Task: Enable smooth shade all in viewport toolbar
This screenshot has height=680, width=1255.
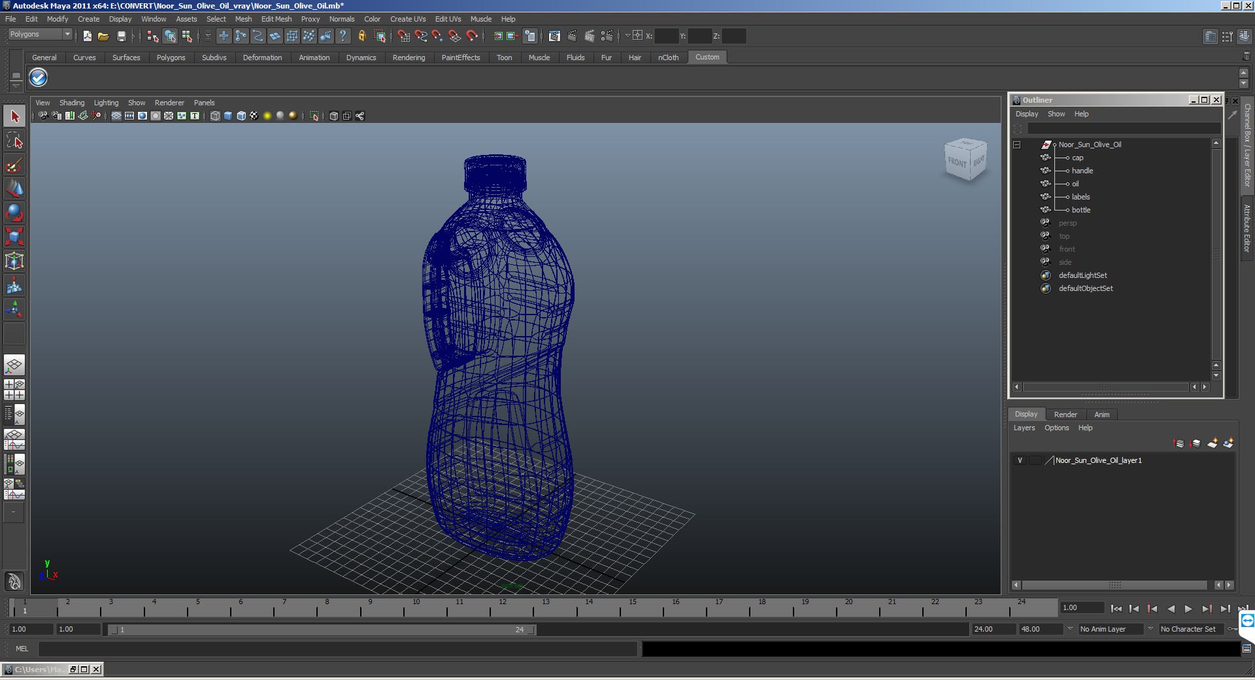Action: click(227, 116)
